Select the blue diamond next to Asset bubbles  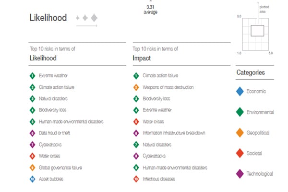pyautogui.click(x=32, y=179)
